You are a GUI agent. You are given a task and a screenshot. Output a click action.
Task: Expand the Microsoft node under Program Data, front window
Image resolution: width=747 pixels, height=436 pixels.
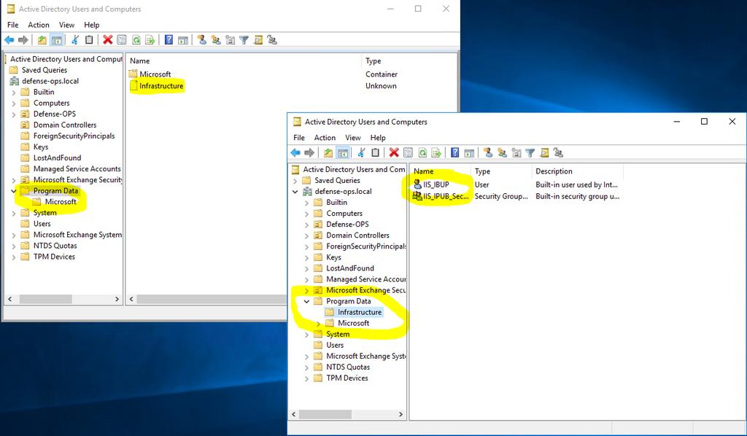click(318, 324)
